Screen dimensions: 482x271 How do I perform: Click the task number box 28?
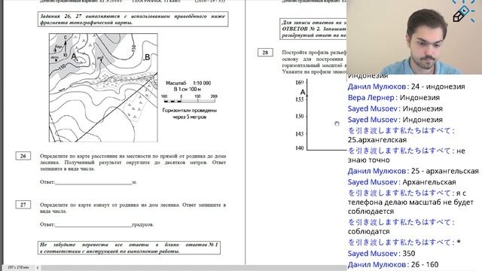265,53
